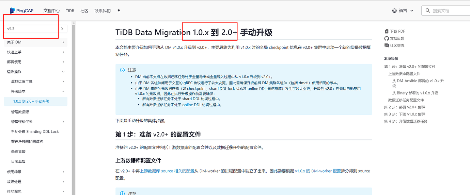Screen dimensions: 470x195
Task: Open 文档中心 in top navigation
Action: 52,11
